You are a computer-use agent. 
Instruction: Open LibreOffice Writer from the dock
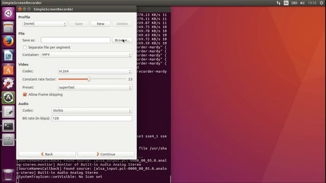point(8,55)
